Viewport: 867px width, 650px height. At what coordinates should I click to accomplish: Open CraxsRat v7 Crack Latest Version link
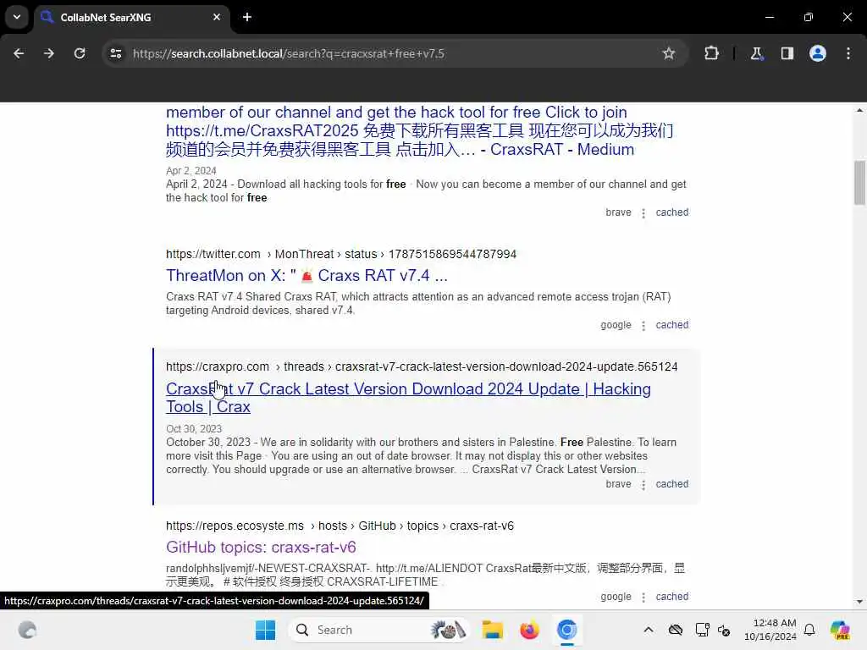pos(408,398)
